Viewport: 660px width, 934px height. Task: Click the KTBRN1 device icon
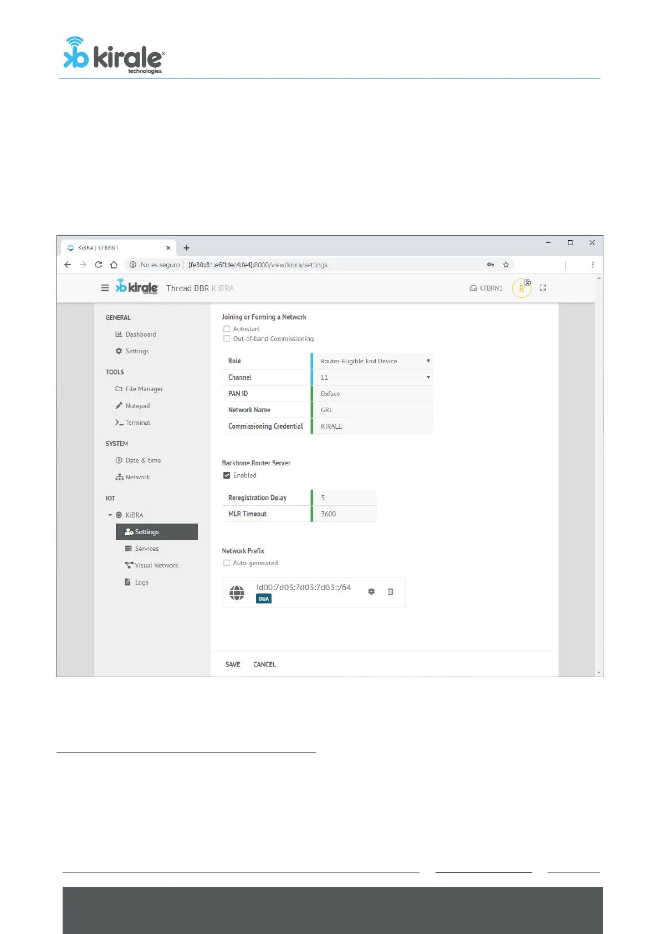[473, 288]
